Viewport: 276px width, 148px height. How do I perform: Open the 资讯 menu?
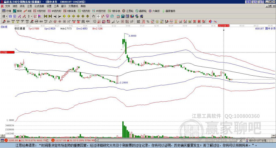click(x=22, y=6)
